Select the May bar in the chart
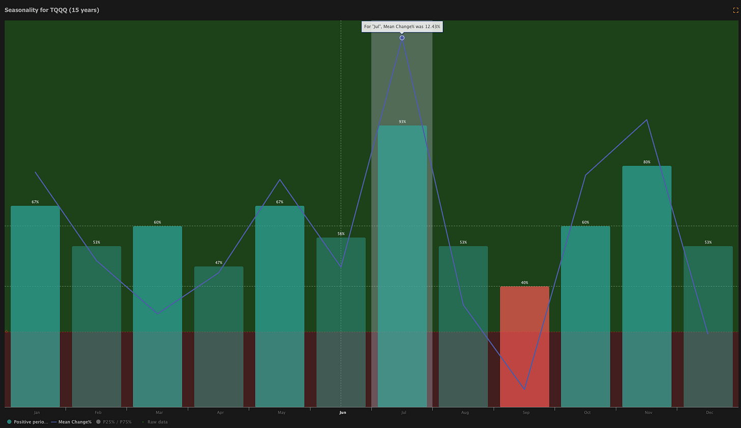This screenshot has width=741, height=428. pyautogui.click(x=280, y=306)
